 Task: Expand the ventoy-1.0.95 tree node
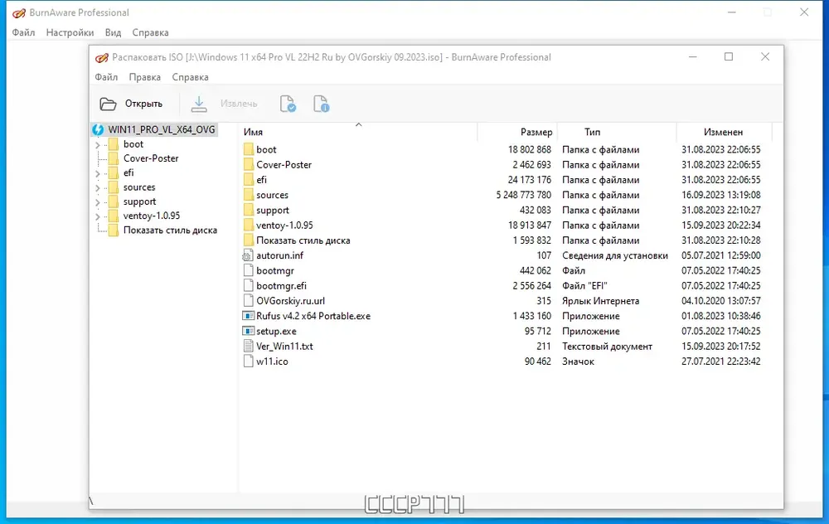click(x=98, y=216)
